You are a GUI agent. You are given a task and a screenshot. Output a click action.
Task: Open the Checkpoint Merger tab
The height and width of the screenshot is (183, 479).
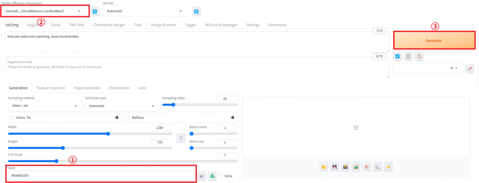click(109, 25)
